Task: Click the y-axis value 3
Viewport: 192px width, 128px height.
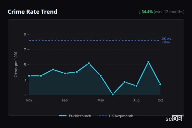Action: coord(25,80)
